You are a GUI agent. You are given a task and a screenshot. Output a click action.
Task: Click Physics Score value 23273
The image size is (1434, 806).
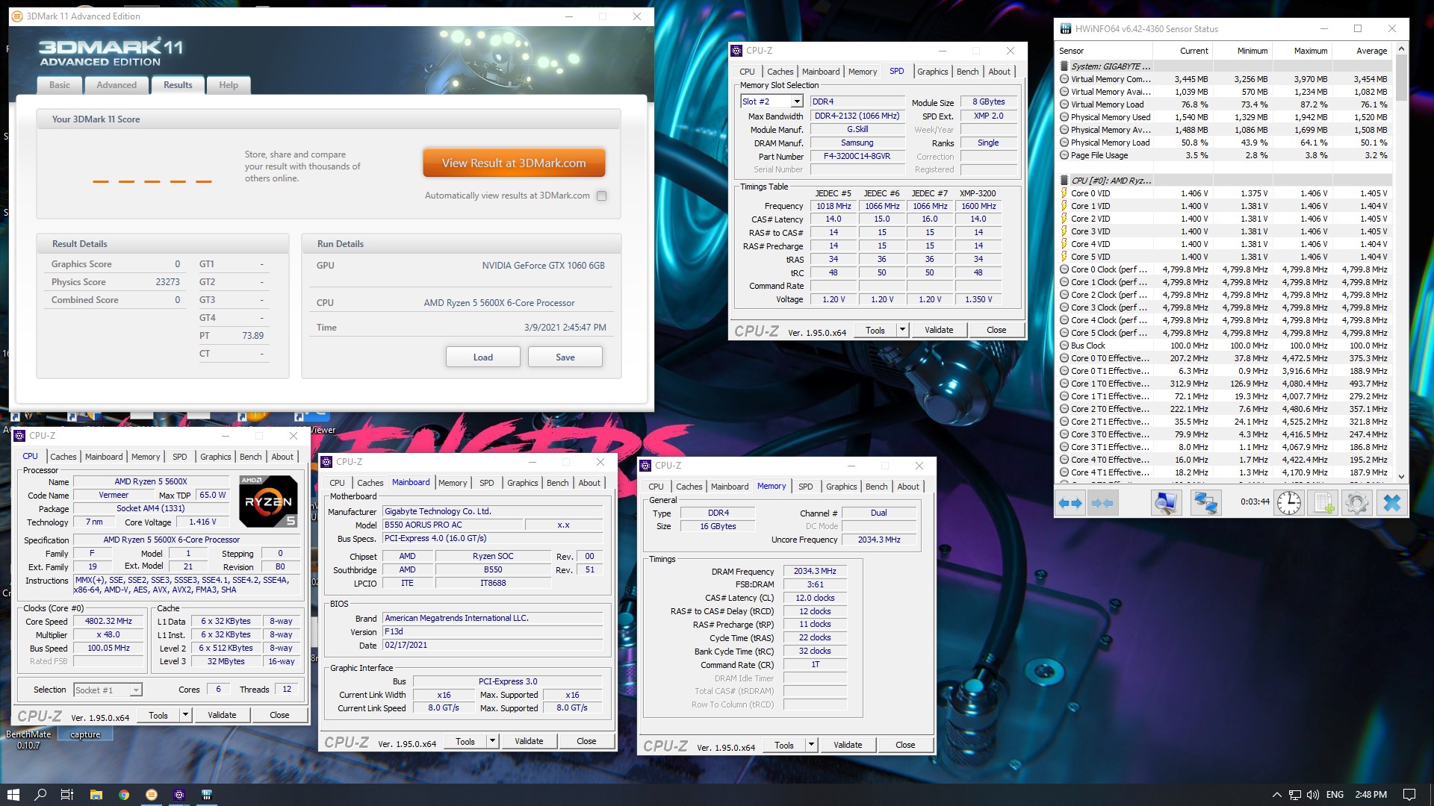click(x=167, y=282)
